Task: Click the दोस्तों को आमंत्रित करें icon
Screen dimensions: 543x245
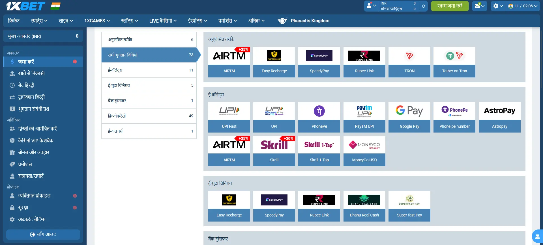Action: [12, 129]
